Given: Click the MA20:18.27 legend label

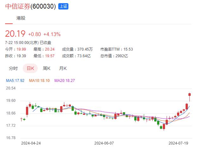Looking at the screenshot, I should click(65, 80).
